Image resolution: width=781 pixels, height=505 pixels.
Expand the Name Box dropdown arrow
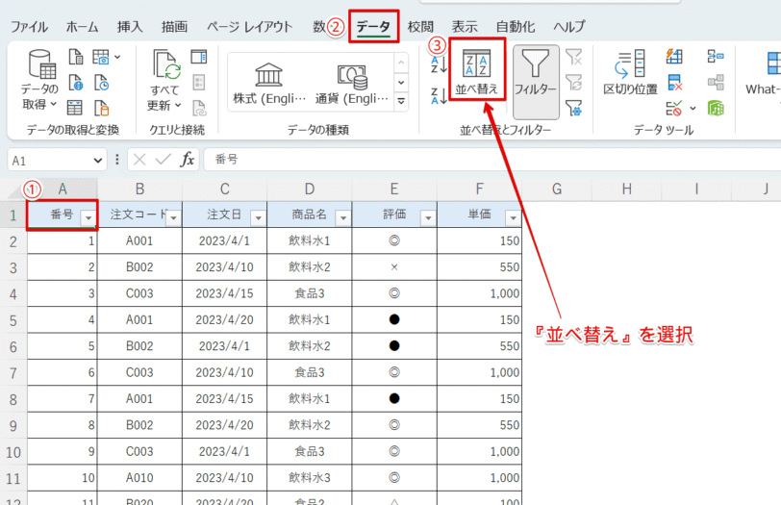(x=97, y=161)
